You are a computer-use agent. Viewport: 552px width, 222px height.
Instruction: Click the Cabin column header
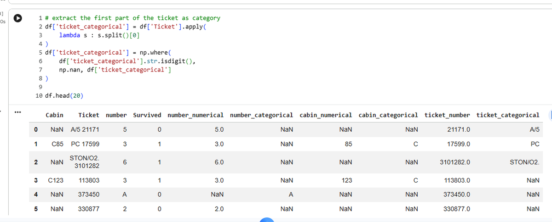(55, 115)
